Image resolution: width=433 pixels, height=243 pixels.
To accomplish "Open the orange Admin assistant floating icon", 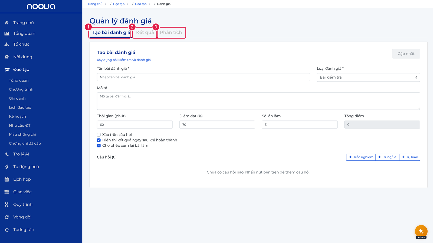I will 421,231.
